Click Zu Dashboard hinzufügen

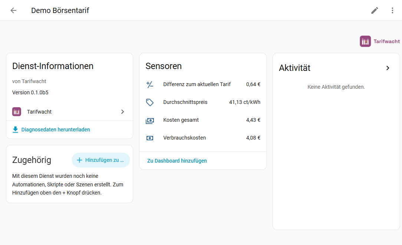coord(177,161)
